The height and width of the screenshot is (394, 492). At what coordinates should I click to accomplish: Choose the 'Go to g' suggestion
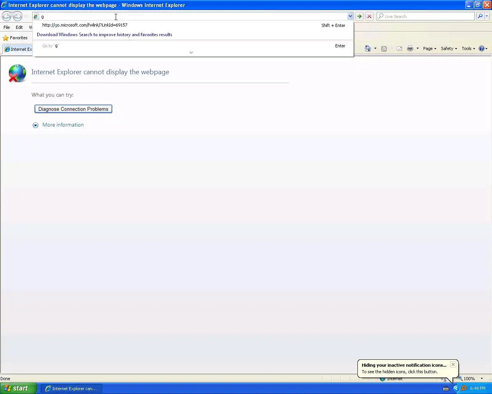(193, 46)
